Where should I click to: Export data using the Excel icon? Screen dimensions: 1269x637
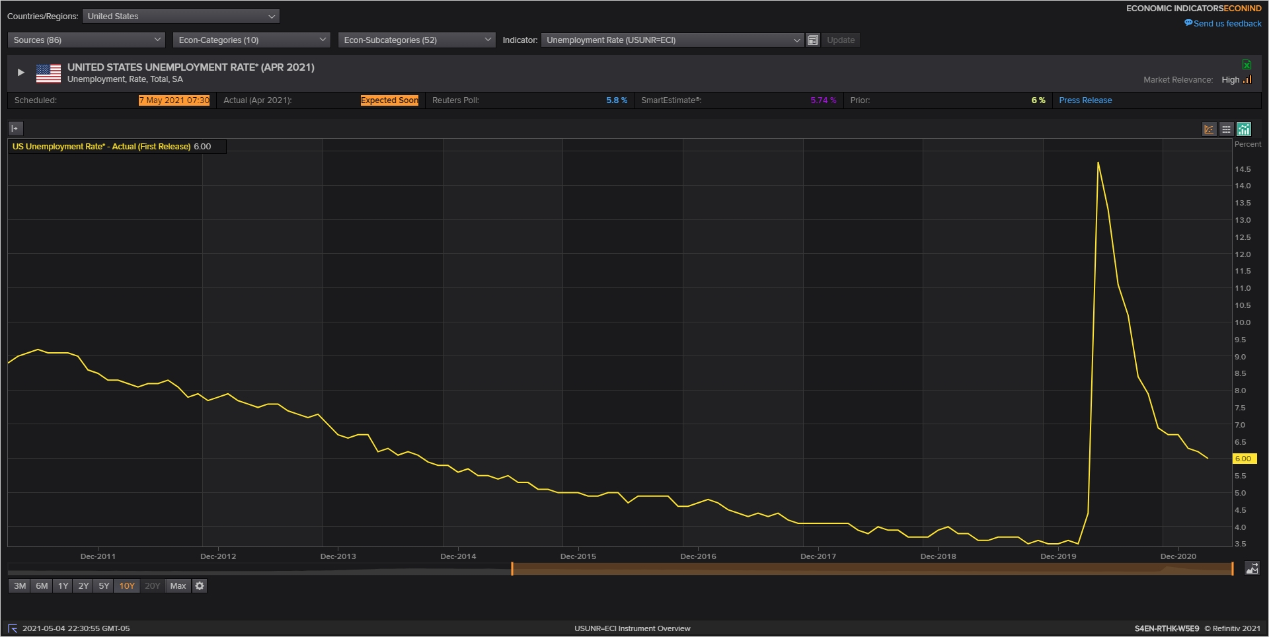1247,65
